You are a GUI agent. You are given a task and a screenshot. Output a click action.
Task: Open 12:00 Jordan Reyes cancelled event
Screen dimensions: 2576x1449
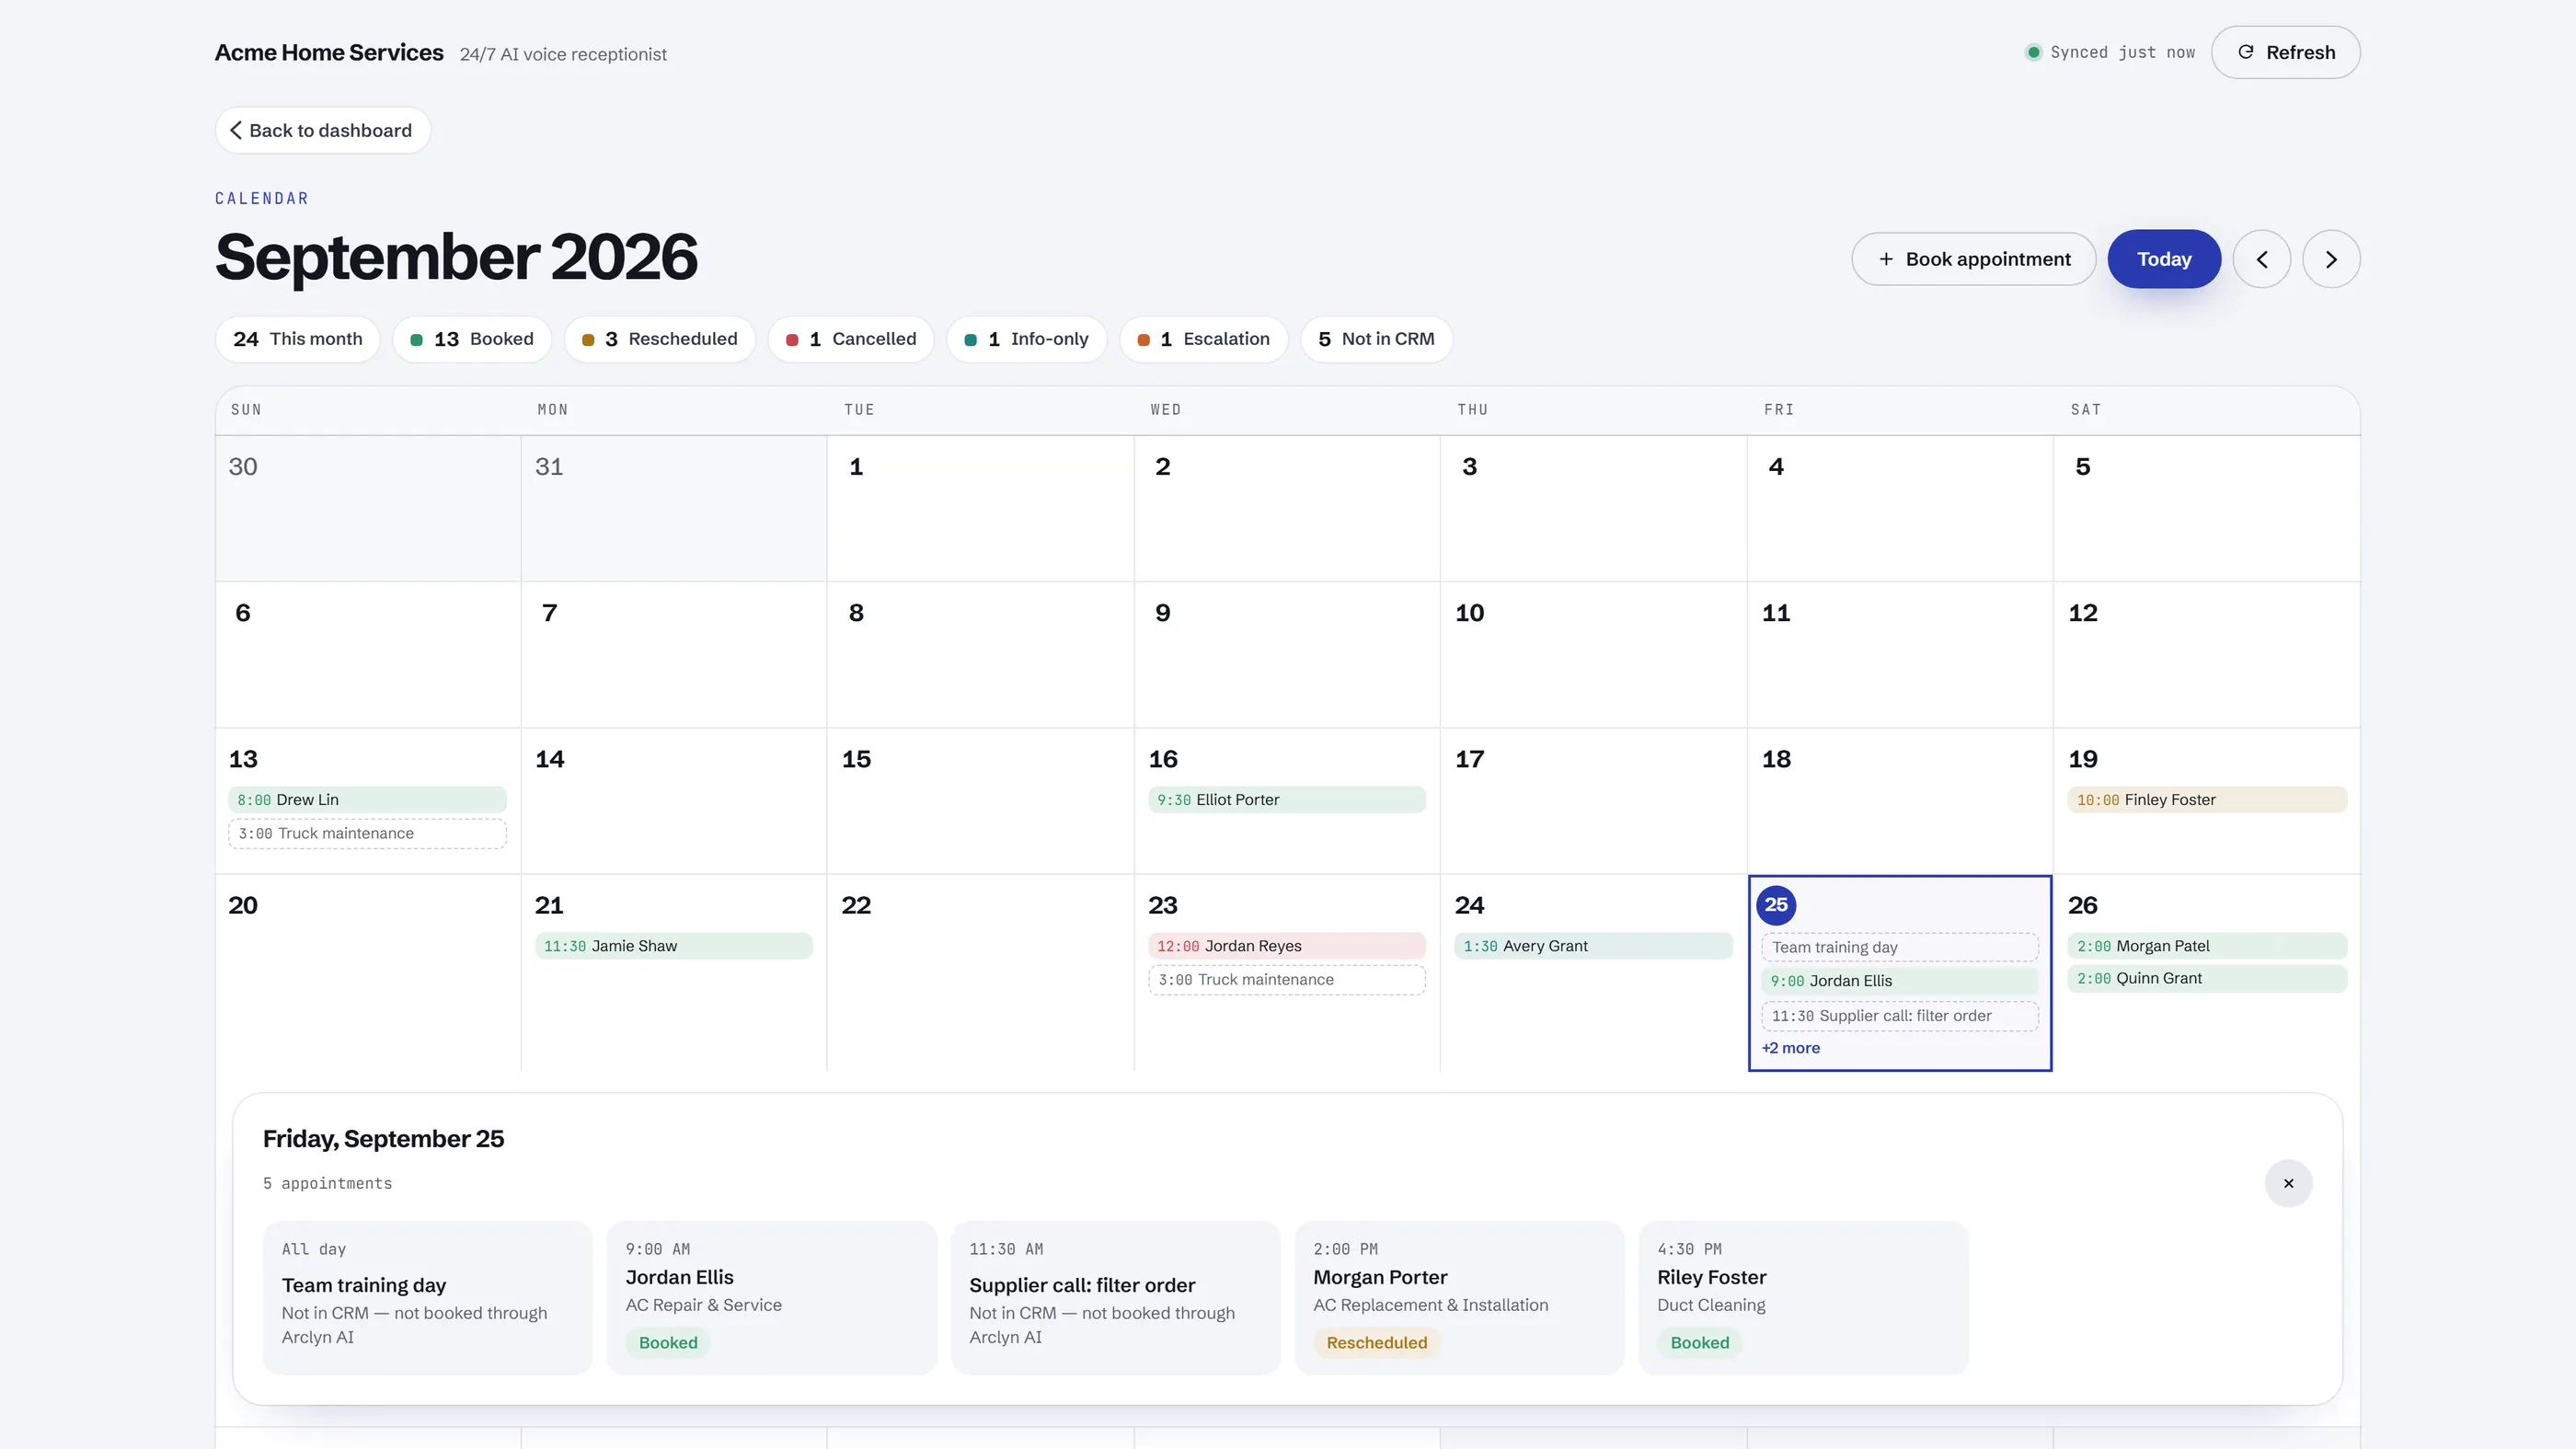[x=1287, y=946]
